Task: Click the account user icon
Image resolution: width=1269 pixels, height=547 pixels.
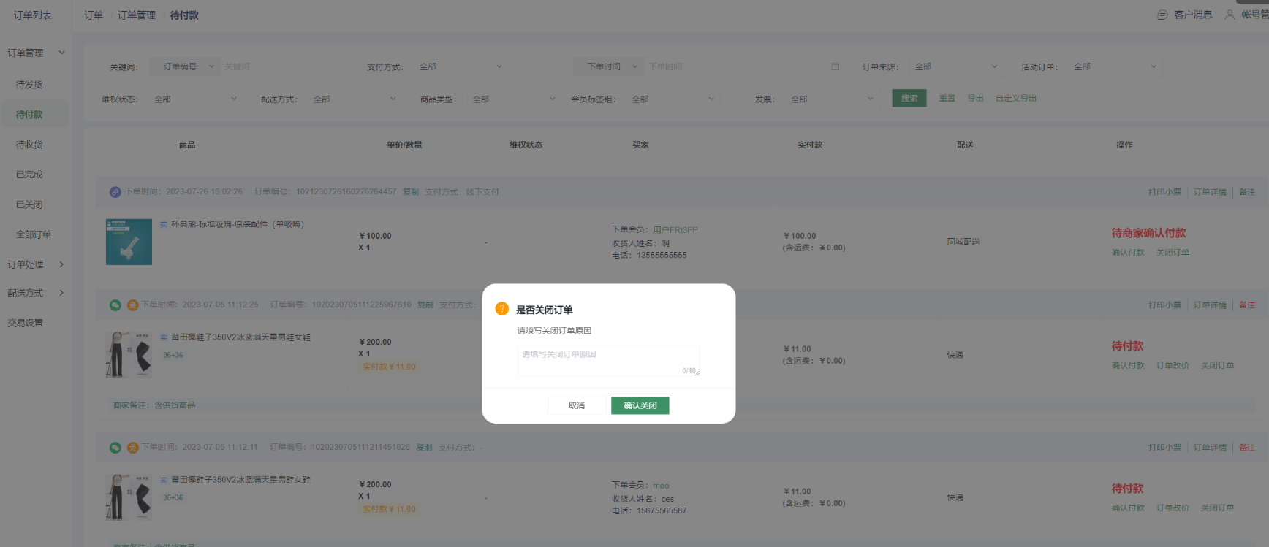Action: click(x=1230, y=15)
